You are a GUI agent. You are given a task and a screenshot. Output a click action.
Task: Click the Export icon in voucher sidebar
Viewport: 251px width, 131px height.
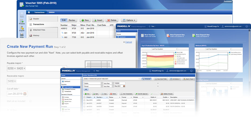click(22, 28)
